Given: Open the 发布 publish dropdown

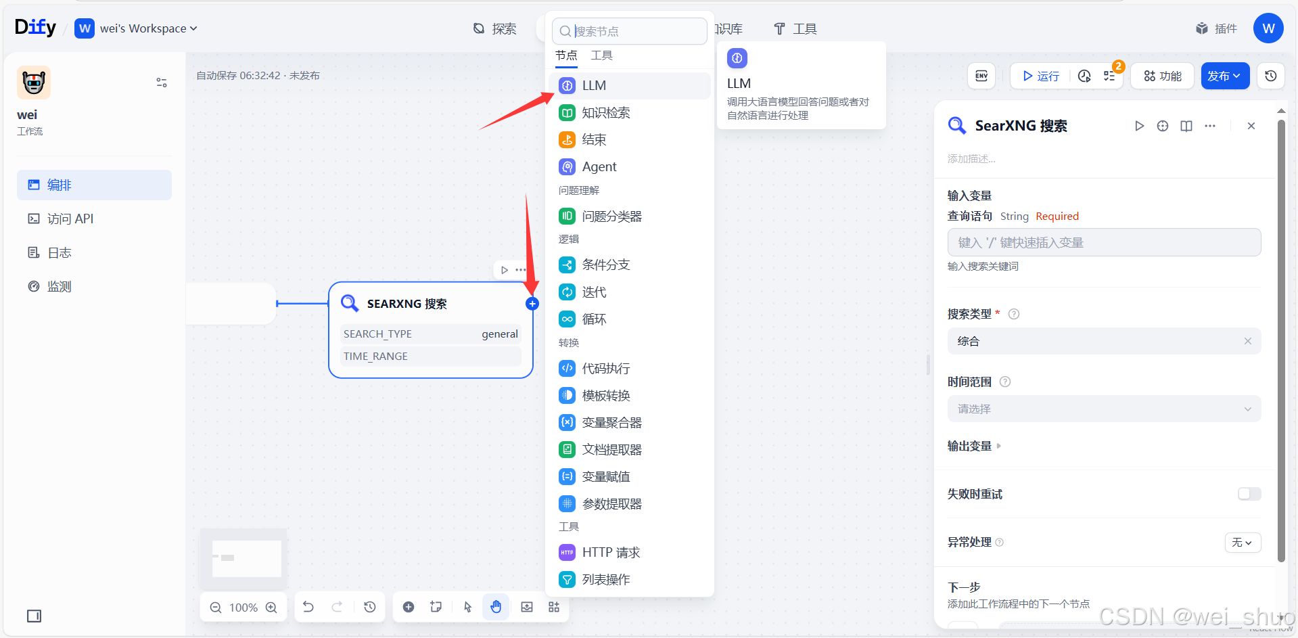Looking at the screenshot, I should [1224, 76].
